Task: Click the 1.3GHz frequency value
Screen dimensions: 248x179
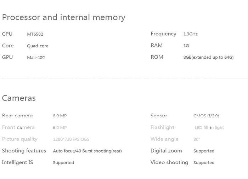Action: pyautogui.click(x=191, y=34)
